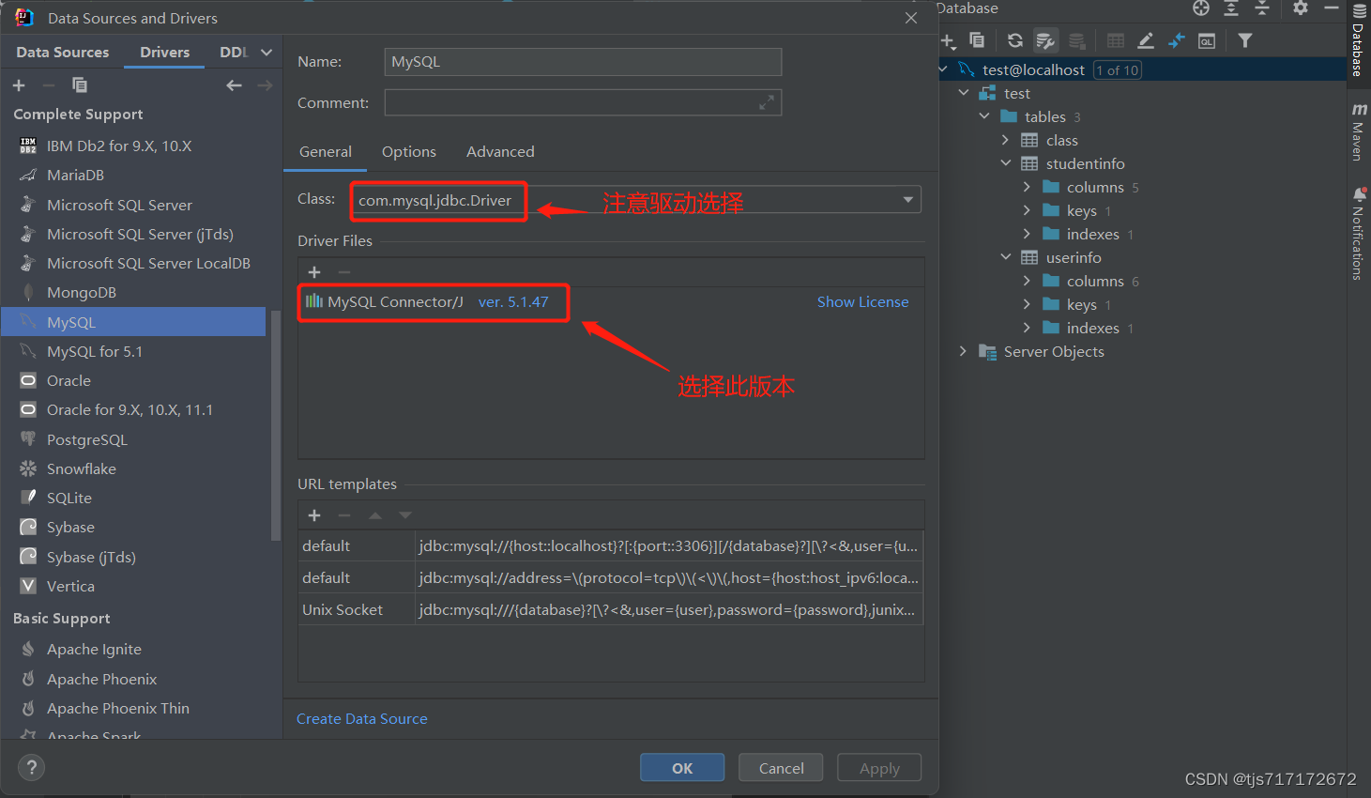Select the General tab

coord(326,151)
